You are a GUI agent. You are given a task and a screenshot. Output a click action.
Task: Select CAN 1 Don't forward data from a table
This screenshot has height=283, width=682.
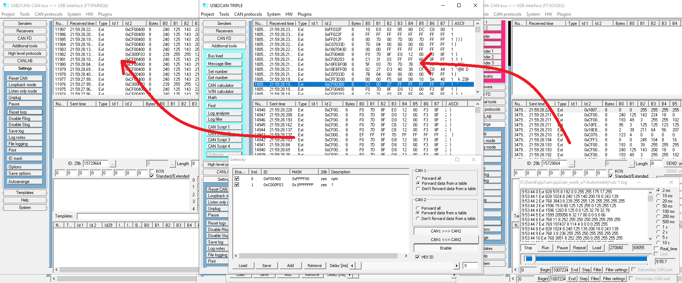418,189
